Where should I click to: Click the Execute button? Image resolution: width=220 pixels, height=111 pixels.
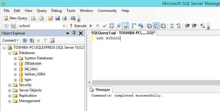point(78,26)
